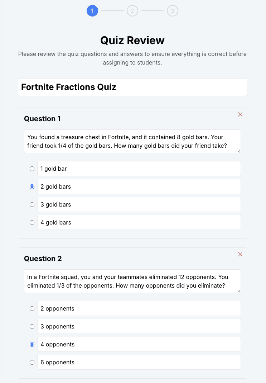The height and width of the screenshot is (383, 266).
Task: Choose the 3 gold bars radio option
Action: click(x=32, y=204)
